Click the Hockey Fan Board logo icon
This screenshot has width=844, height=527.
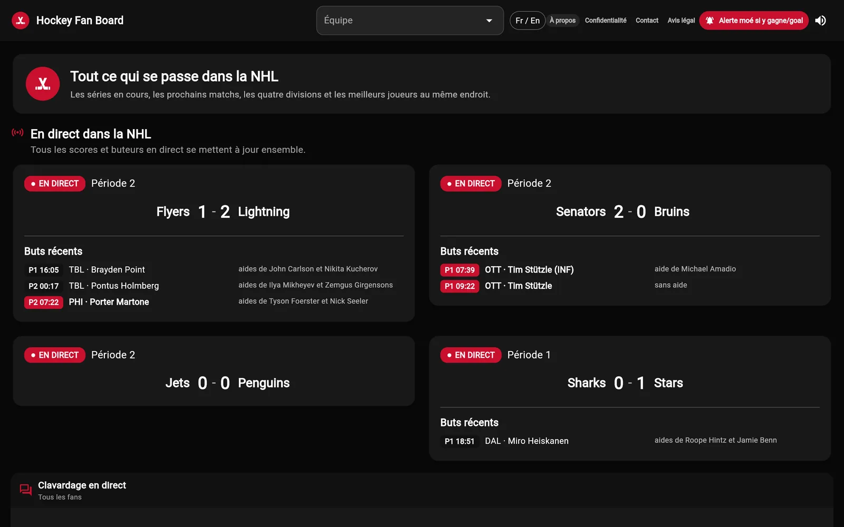(x=21, y=21)
